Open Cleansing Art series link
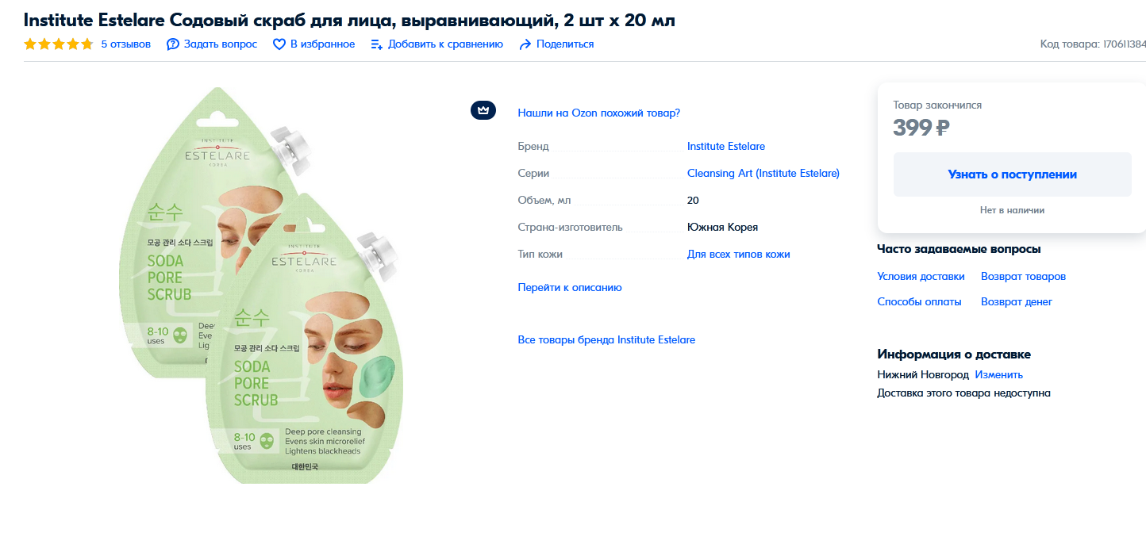Screen dimensions: 1146x548 (x=763, y=173)
